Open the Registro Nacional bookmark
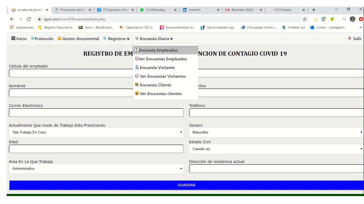 pyautogui.click(x=56, y=27)
